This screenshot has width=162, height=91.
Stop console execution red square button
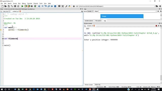coord(156,26)
